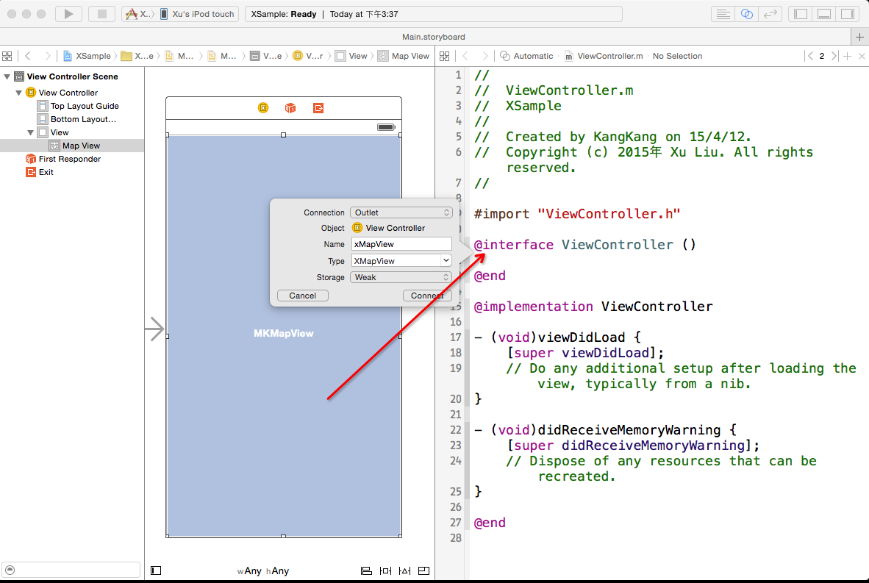Click ViewController.m in assistant jump bar
This screenshot has width=869, height=583.
[609, 56]
